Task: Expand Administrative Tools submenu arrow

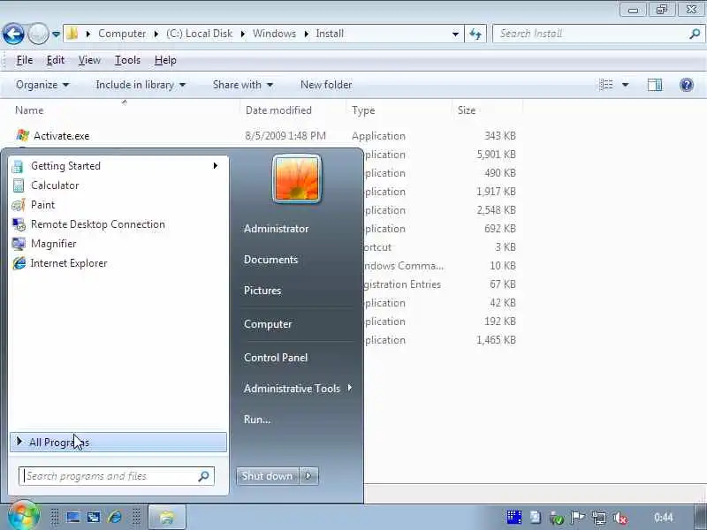Action: 350,388
